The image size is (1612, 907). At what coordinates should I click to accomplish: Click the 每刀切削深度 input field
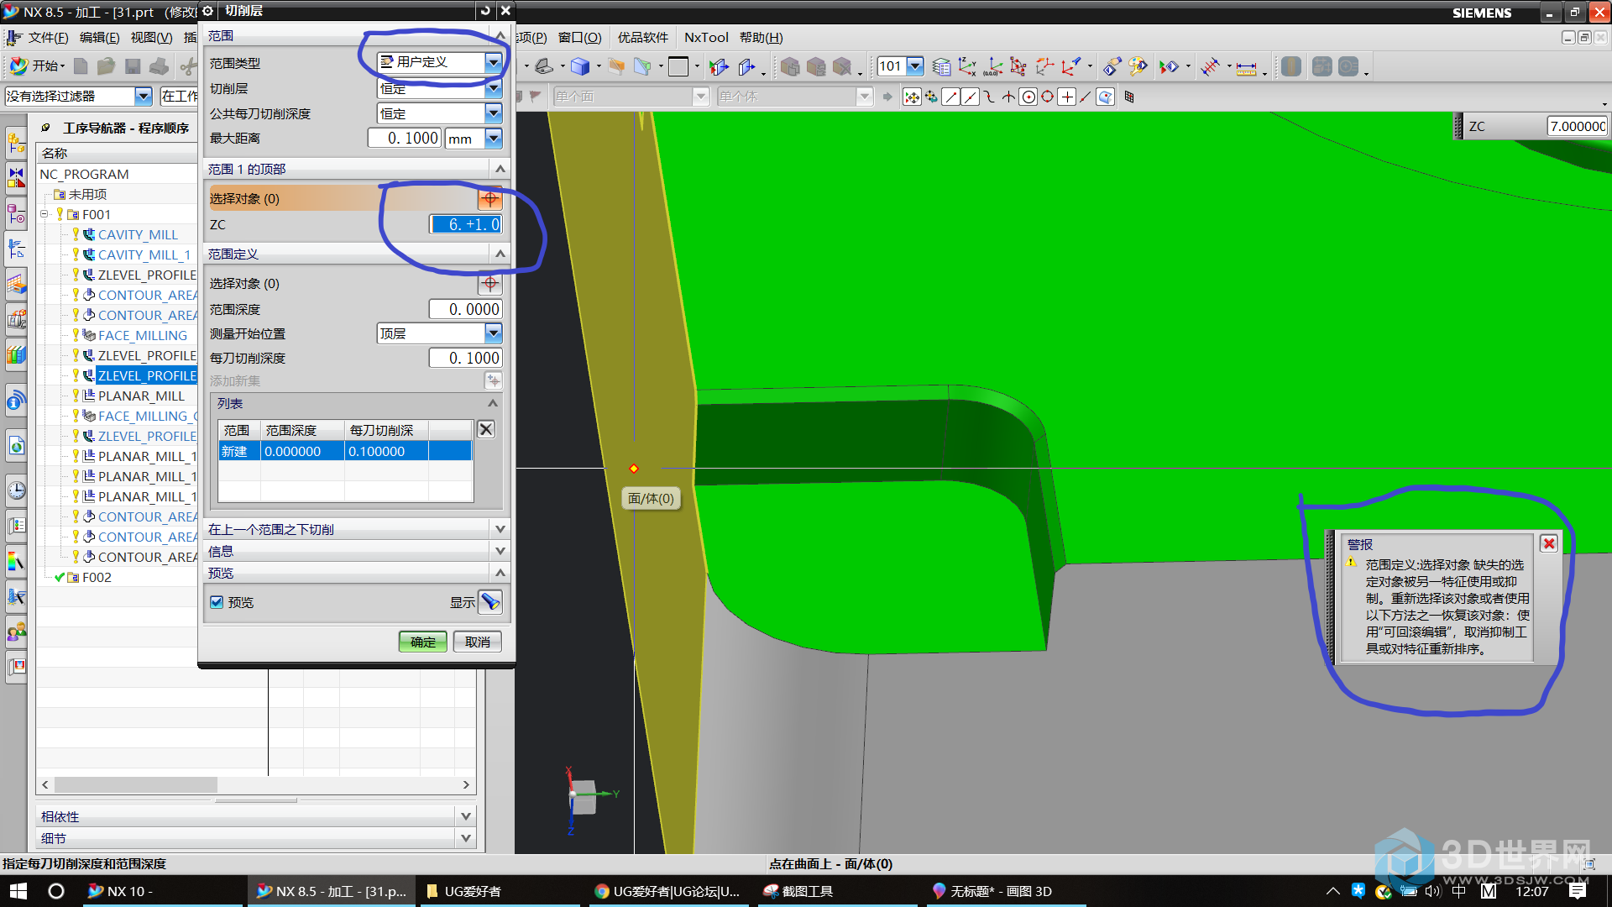click(466, 358)
